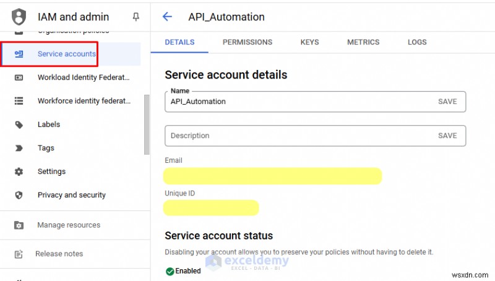Switch to the Permissions tab
This screenshot has width=495, height=281.
click(x=247, y=42)
